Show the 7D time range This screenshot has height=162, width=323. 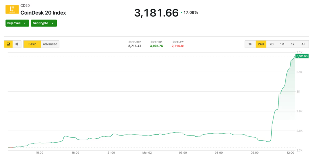(272, 44)
